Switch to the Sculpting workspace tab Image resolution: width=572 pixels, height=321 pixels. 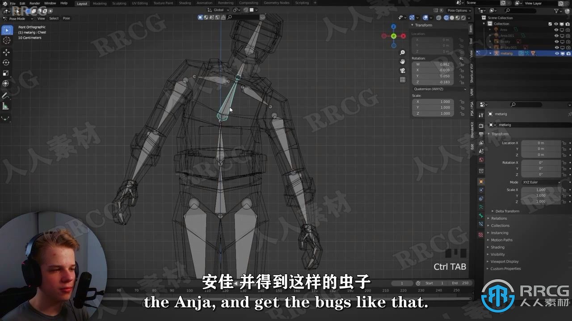click(x=119, y=3)
